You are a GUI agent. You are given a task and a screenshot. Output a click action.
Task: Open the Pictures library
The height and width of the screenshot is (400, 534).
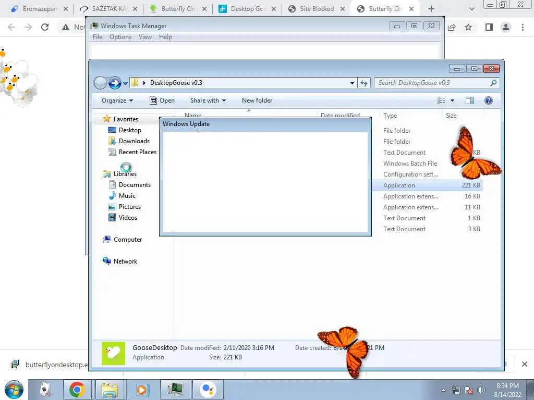click(x=129, y=206)
